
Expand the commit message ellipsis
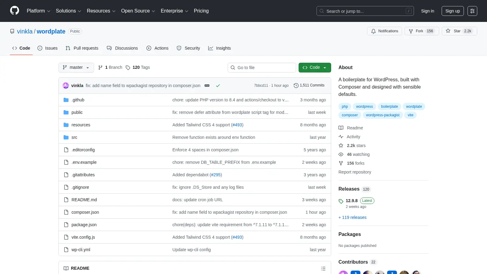207,86
